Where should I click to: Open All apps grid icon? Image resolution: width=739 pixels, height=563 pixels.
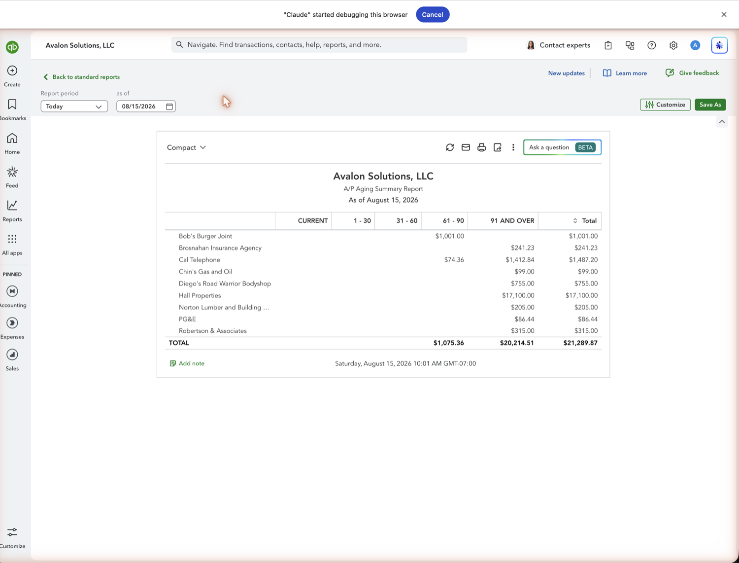point(12,239)
